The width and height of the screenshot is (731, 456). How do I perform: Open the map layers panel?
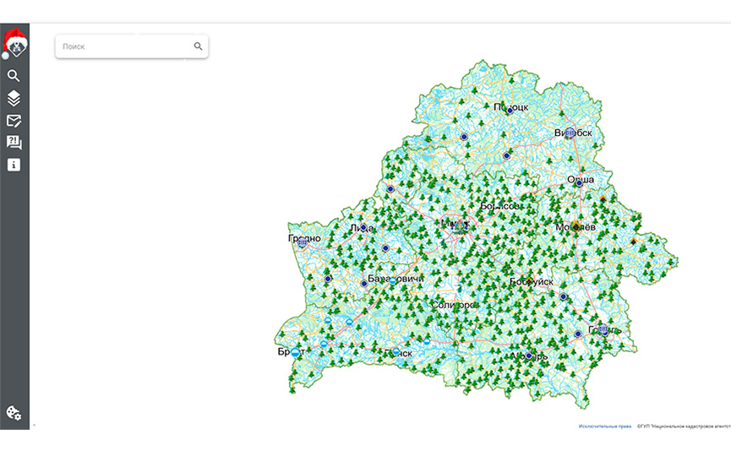14,98
